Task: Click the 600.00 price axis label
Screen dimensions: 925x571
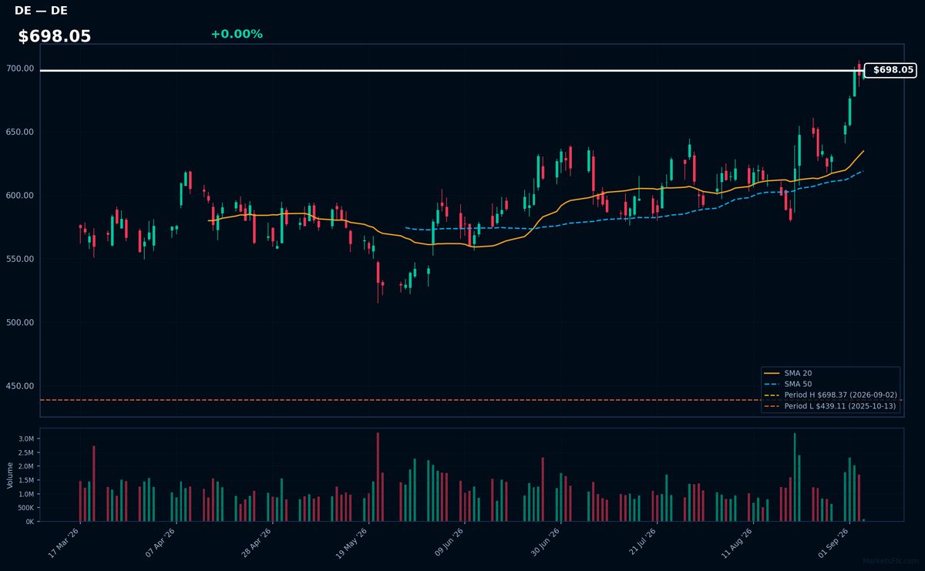Action: [21, 196]
